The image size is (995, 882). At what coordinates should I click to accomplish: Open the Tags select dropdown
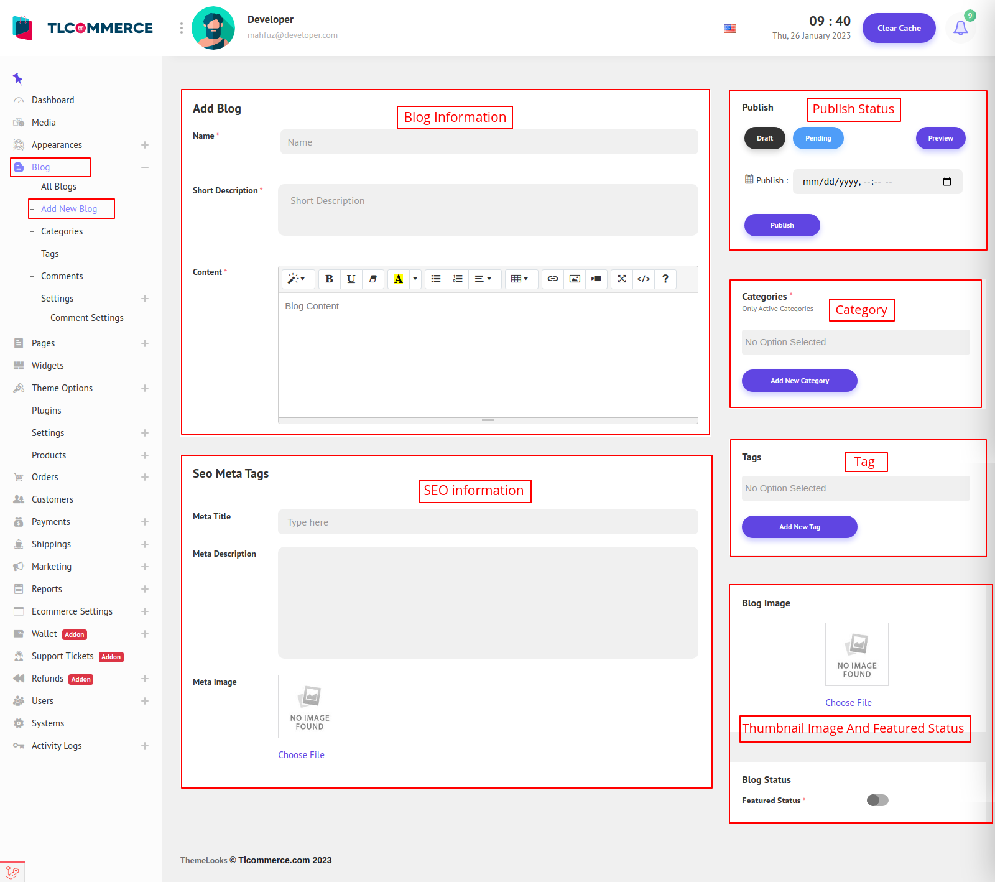click(x=855, y=488)
